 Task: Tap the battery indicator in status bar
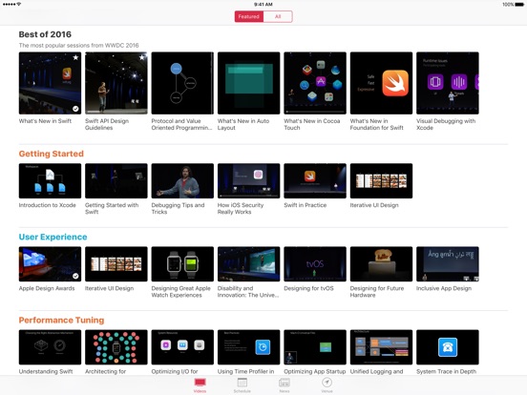pos(519,5)
